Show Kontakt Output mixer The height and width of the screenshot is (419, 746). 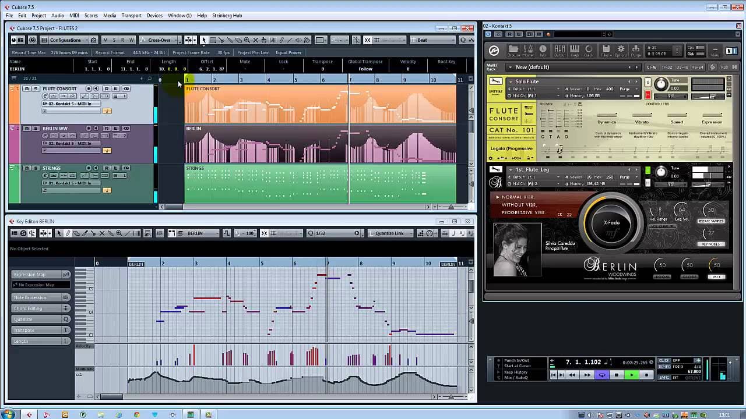[559, 50]
